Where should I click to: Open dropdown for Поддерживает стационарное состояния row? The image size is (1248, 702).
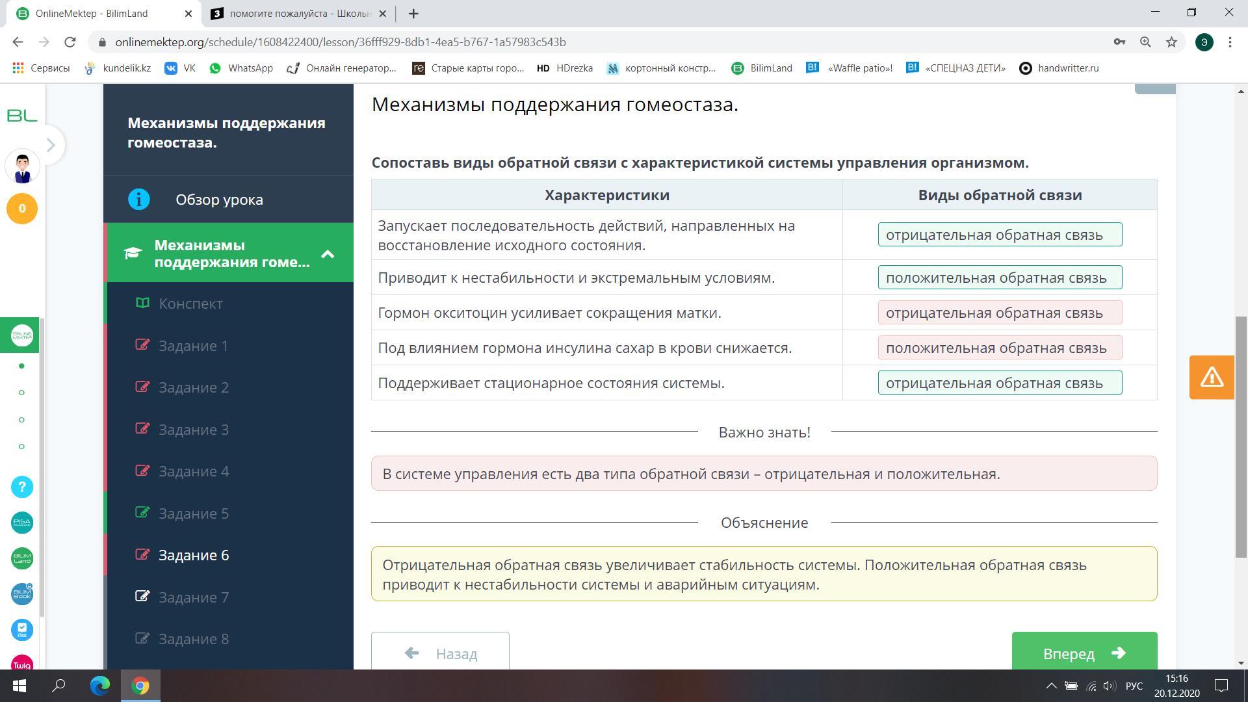(1000, 383)
